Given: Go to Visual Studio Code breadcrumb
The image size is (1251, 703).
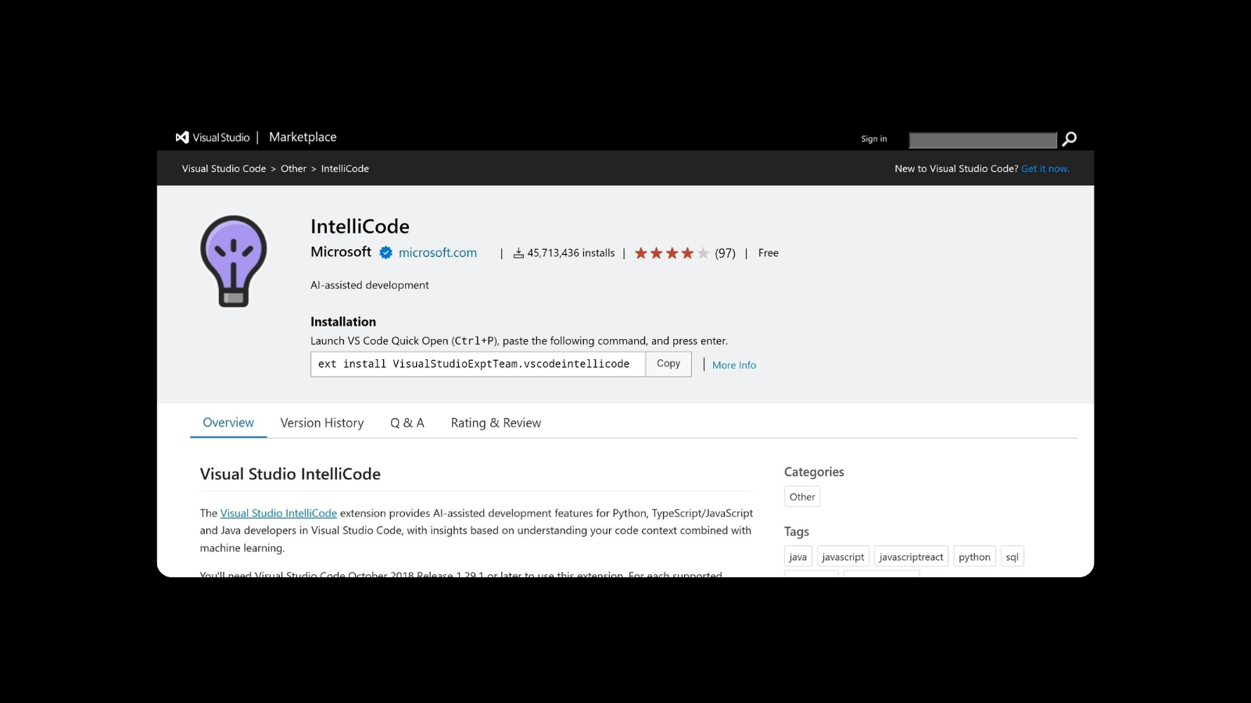Looking at the screenshot, I should (224, 169).
